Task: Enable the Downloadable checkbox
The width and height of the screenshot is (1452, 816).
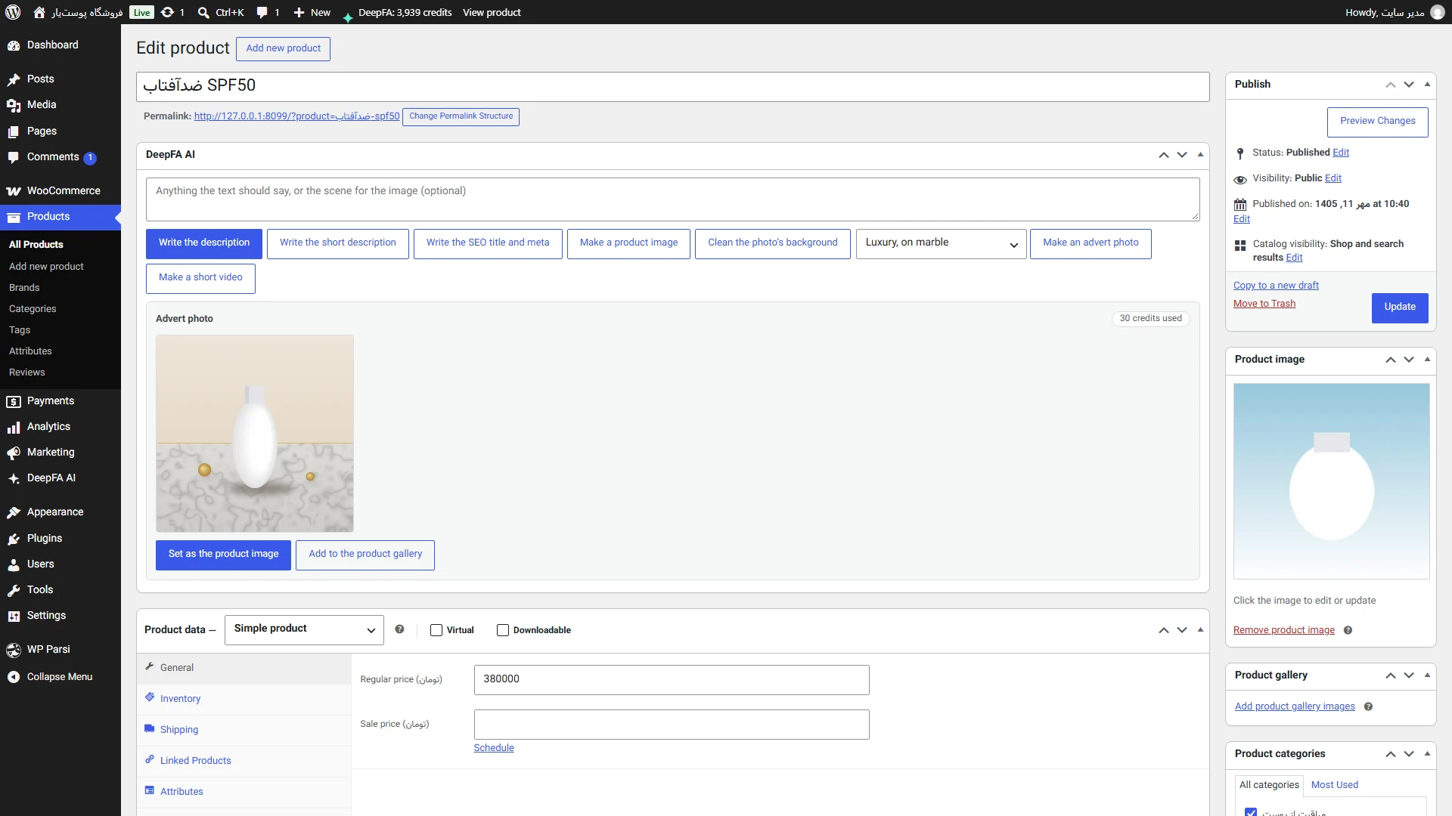Action: point(503,630)
